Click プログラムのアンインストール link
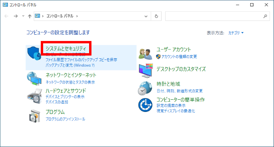The width and height of the screenshot is (274, 147). (x=65, y=119)
